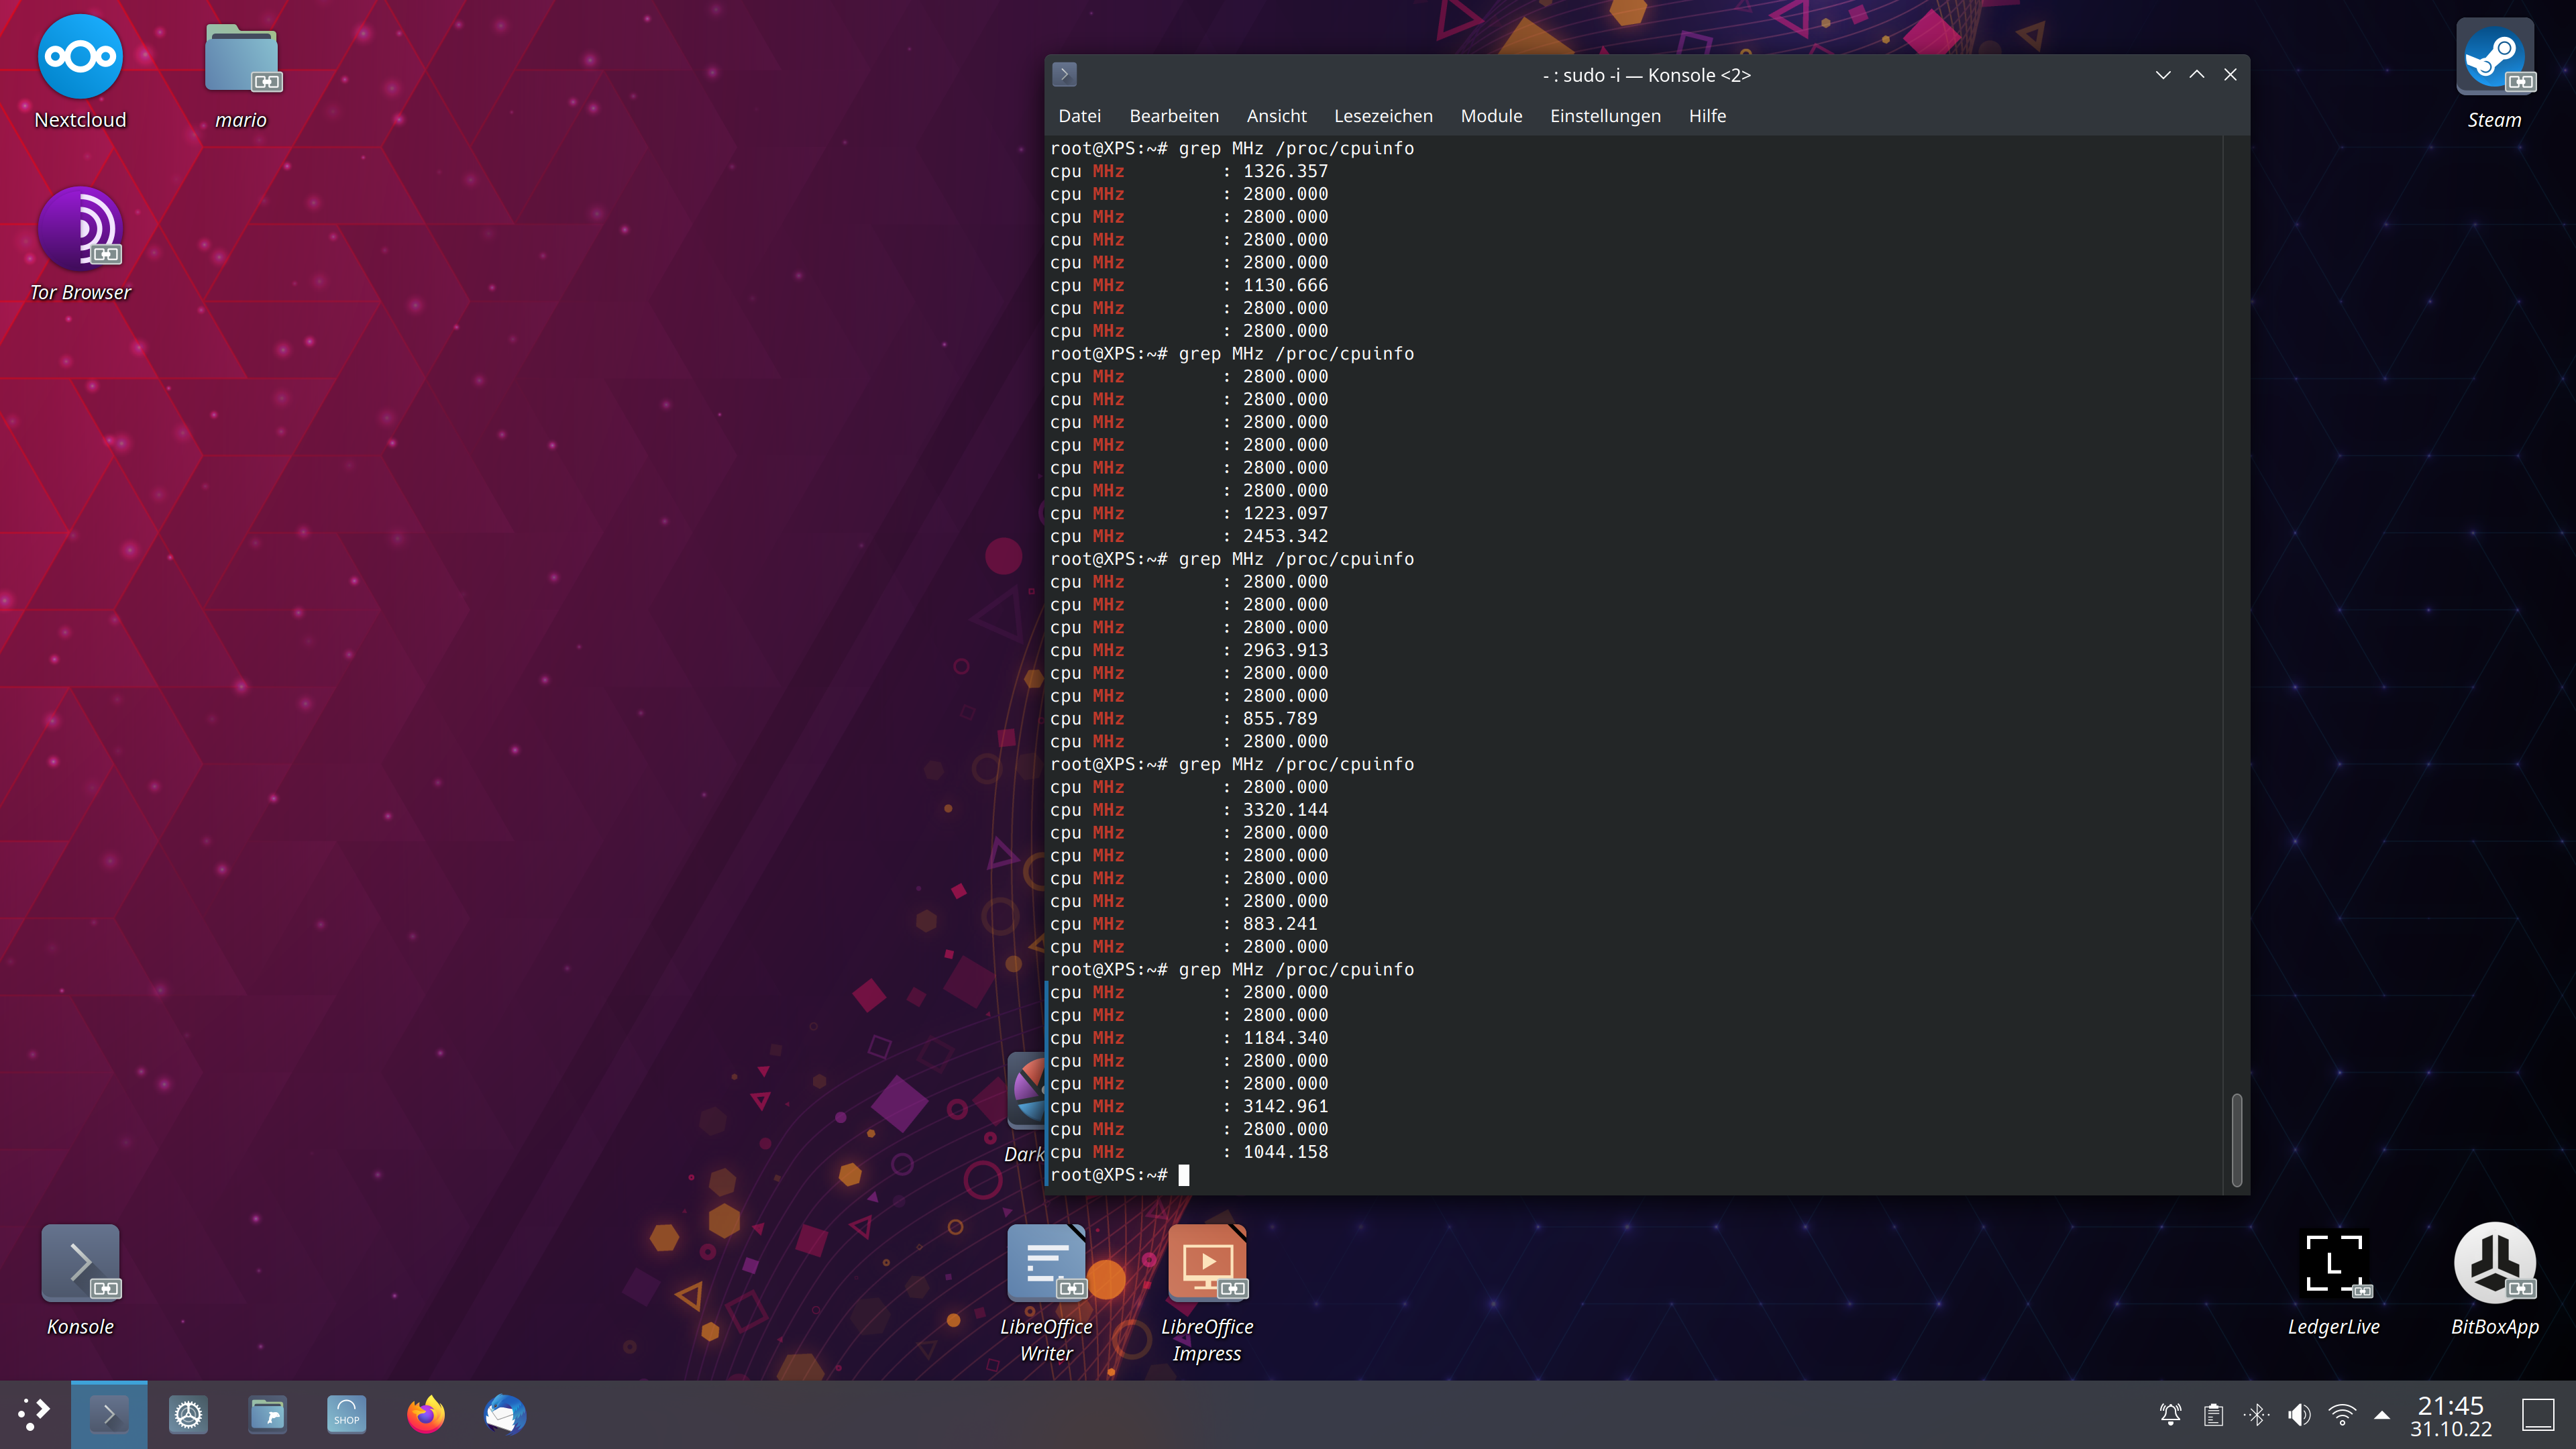Launch BitBoxApp from the desktop

tap(2494, 1262)
